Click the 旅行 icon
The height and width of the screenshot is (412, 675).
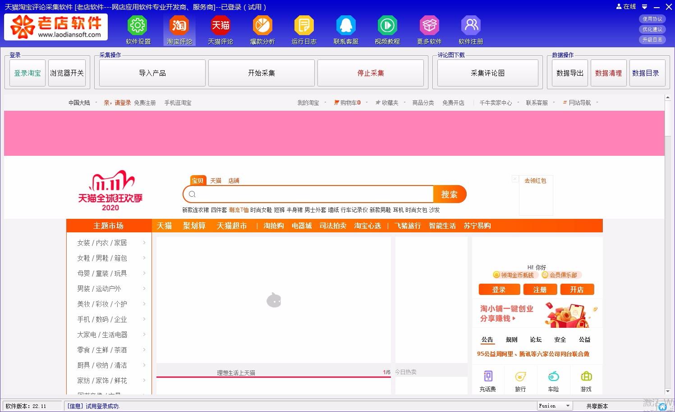point(520,376)
